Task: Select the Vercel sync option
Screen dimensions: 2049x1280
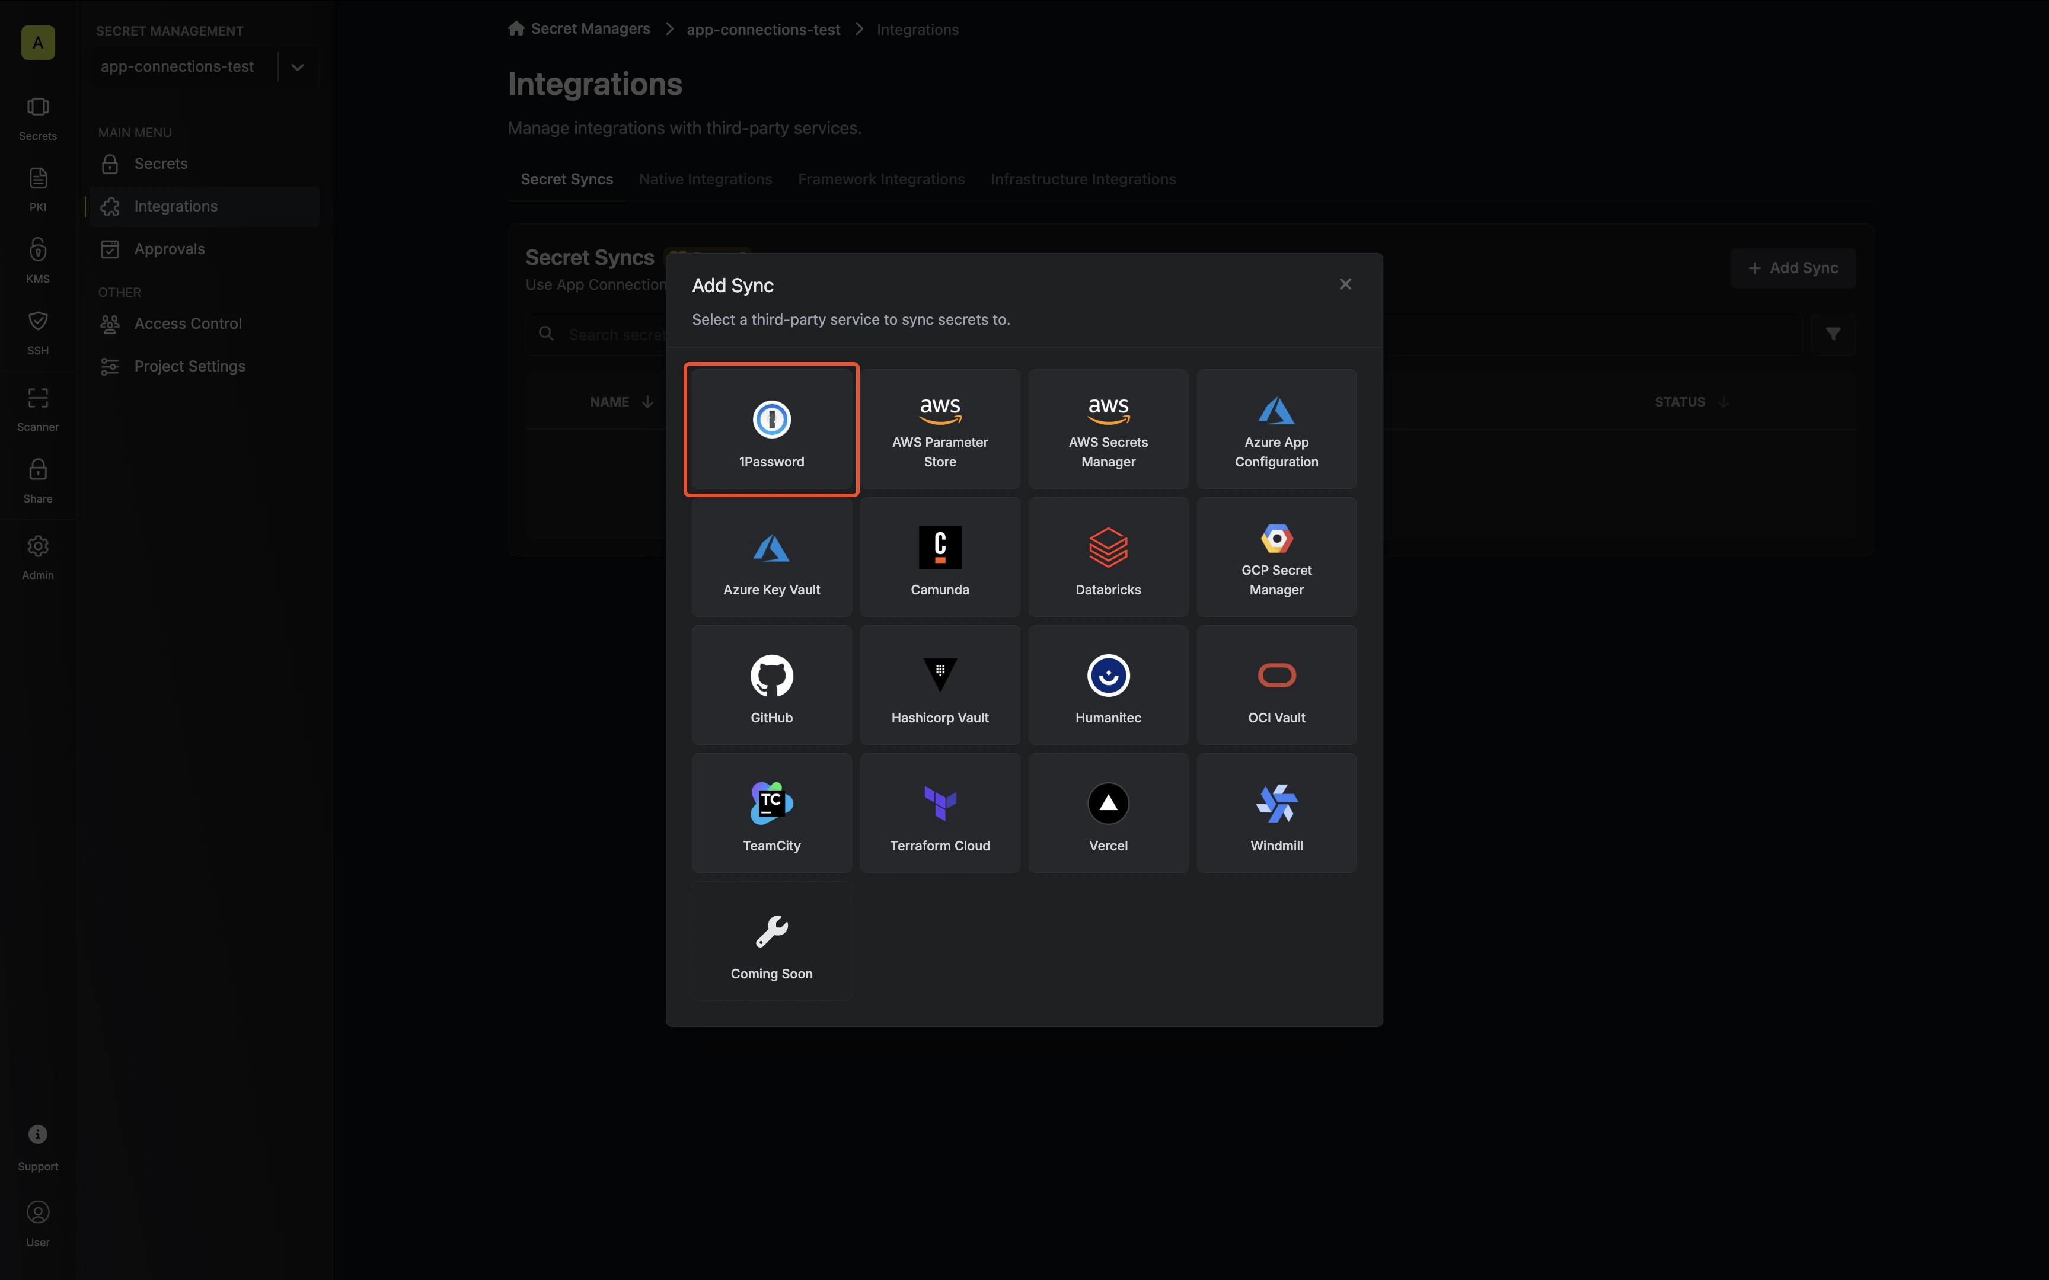Action: click(1108, 812)
